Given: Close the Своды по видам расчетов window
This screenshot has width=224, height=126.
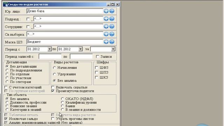Looking at the screenshot, I should pyautogui.click(x=117, y=5).
